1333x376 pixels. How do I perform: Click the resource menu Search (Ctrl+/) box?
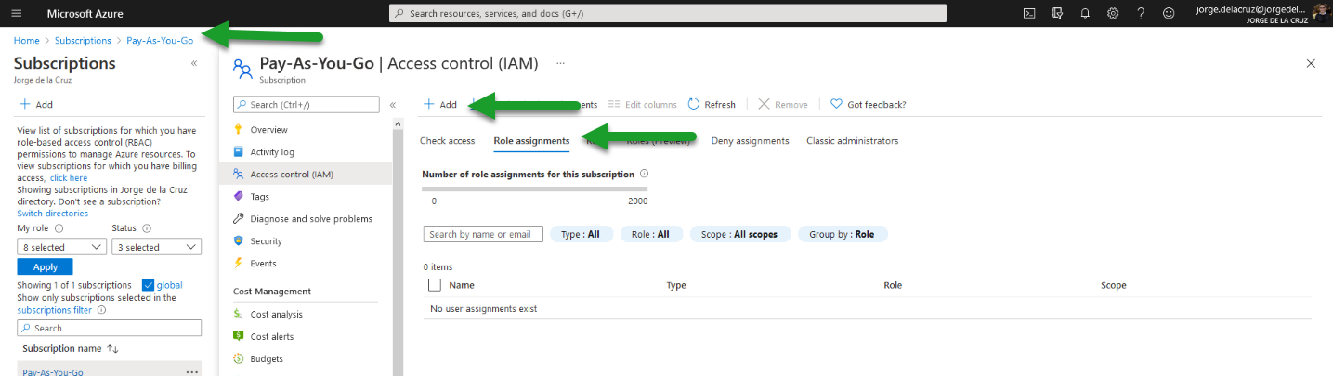pos(306,105)
